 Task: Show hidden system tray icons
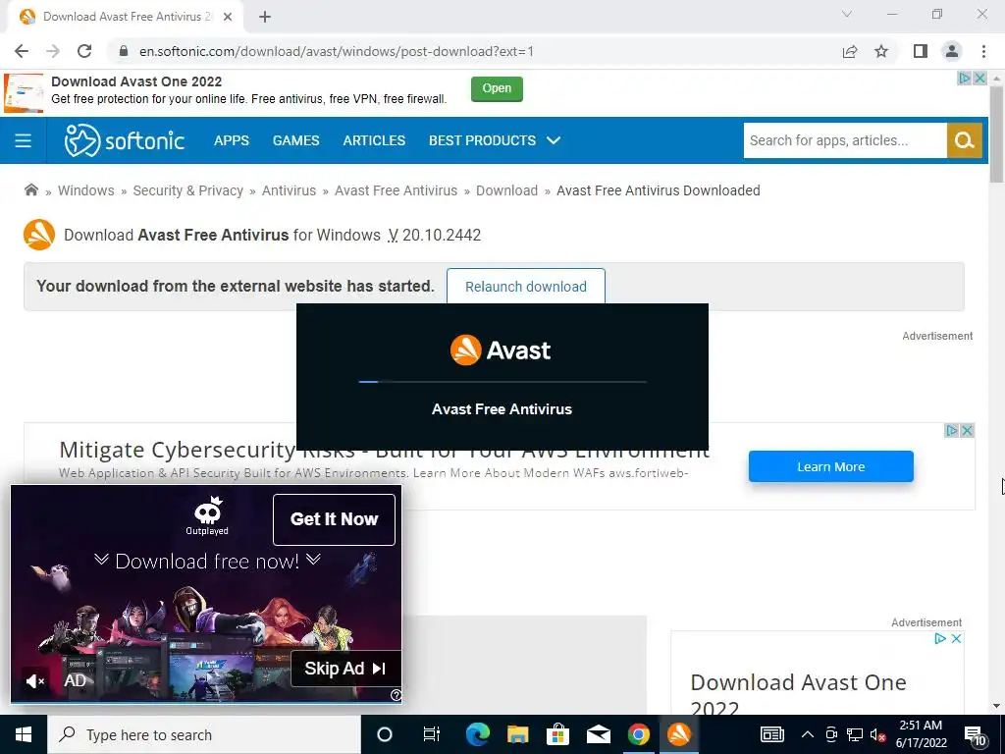pyautogui.click(x=808, y=734)
